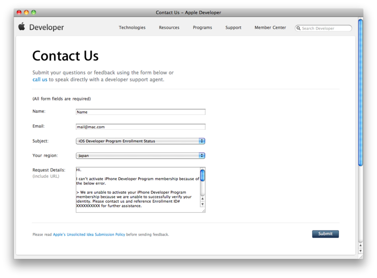Click the Developer home title

point(46,27)
